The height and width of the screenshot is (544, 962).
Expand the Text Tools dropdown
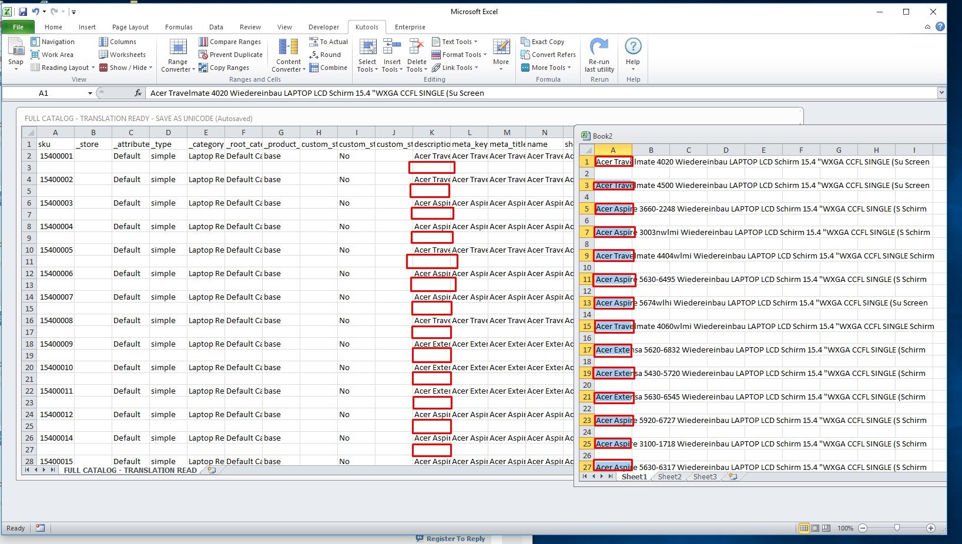tap(475, 42)
